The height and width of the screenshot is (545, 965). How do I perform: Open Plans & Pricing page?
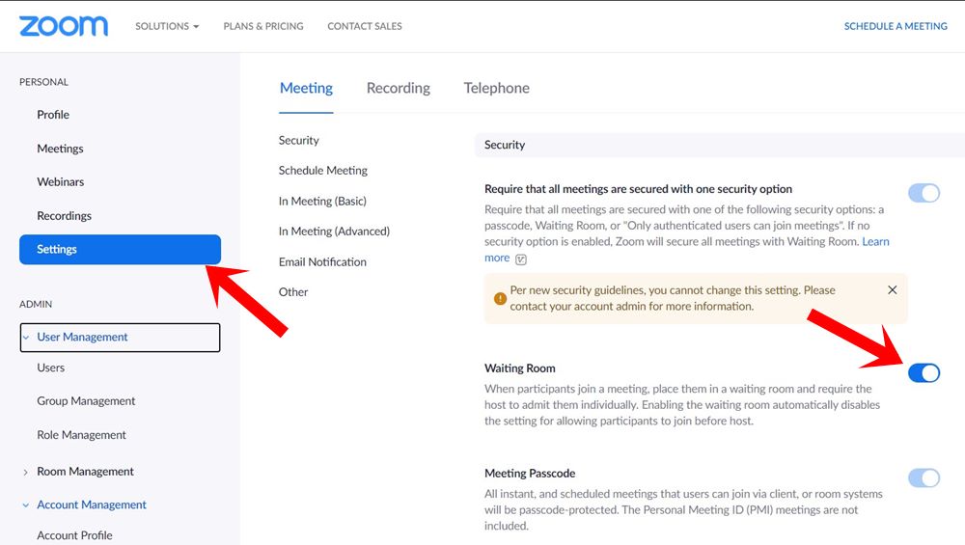click(x=263, y=26)
